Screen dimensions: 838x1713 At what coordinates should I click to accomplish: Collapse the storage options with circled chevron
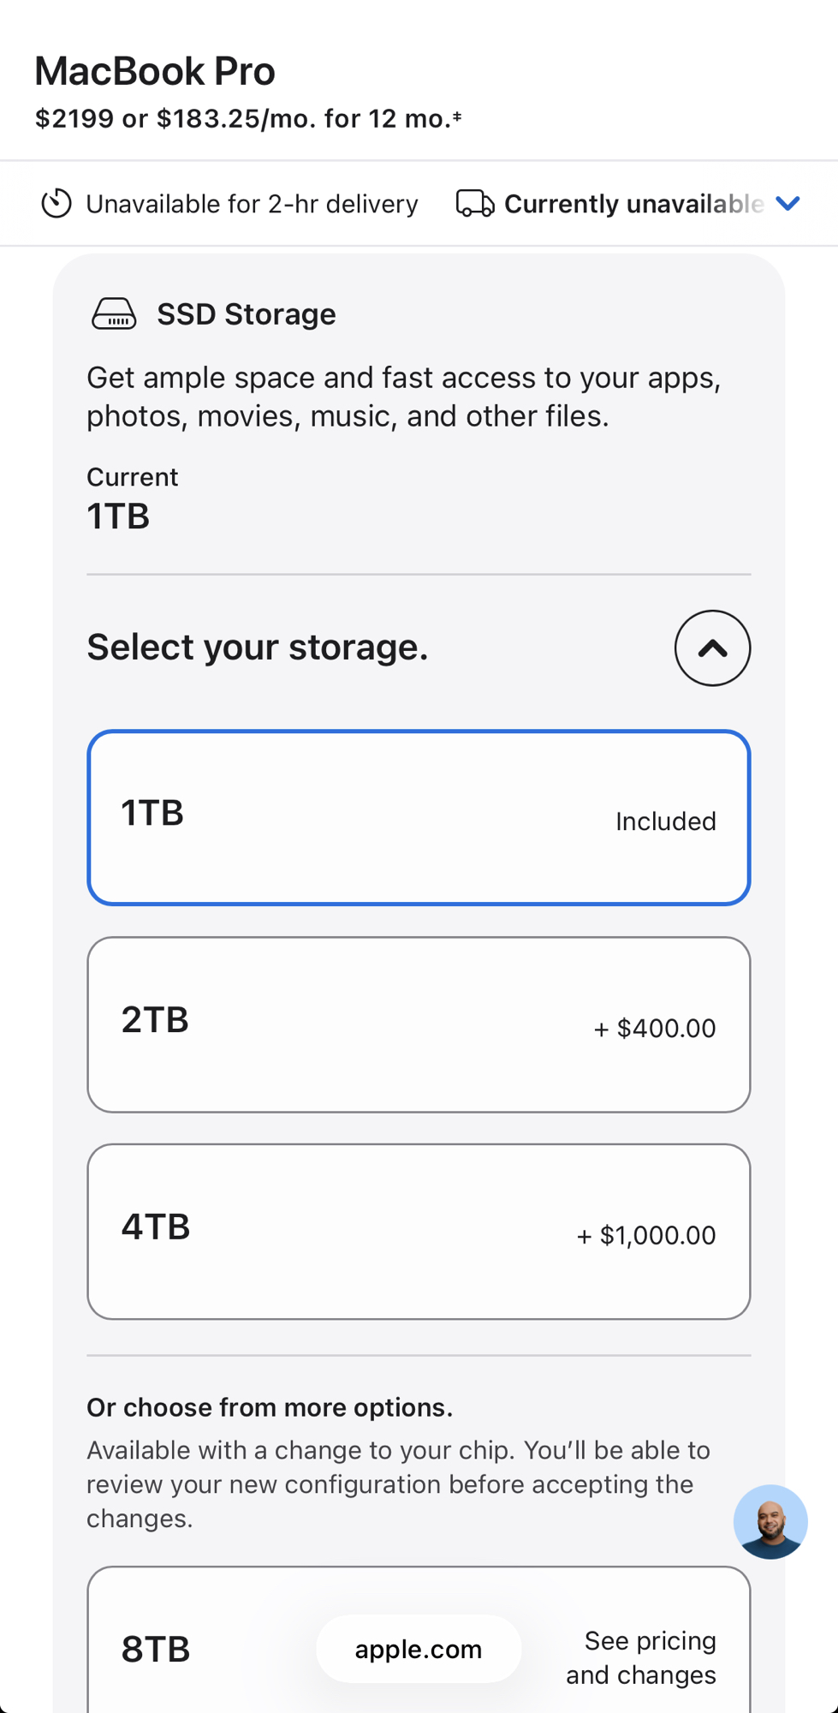pos(712,648)
